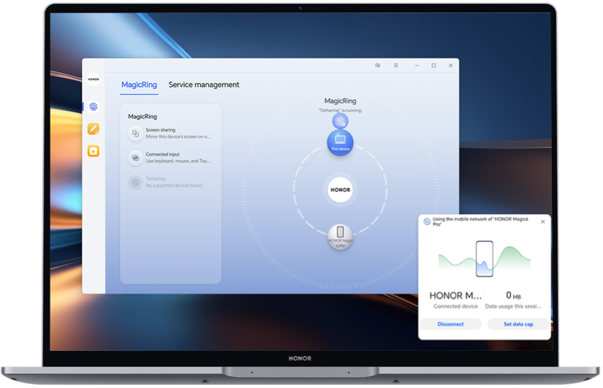Screen dimensions: 603x388
Task: Select the This device laptop bubble
Action: (x=341, y=142)
